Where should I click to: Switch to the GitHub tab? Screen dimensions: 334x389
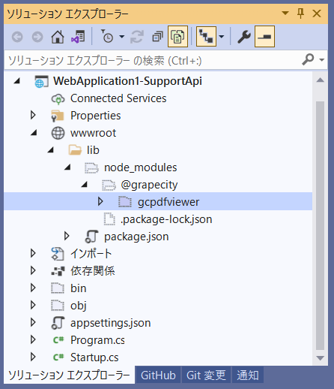(158, 375)
